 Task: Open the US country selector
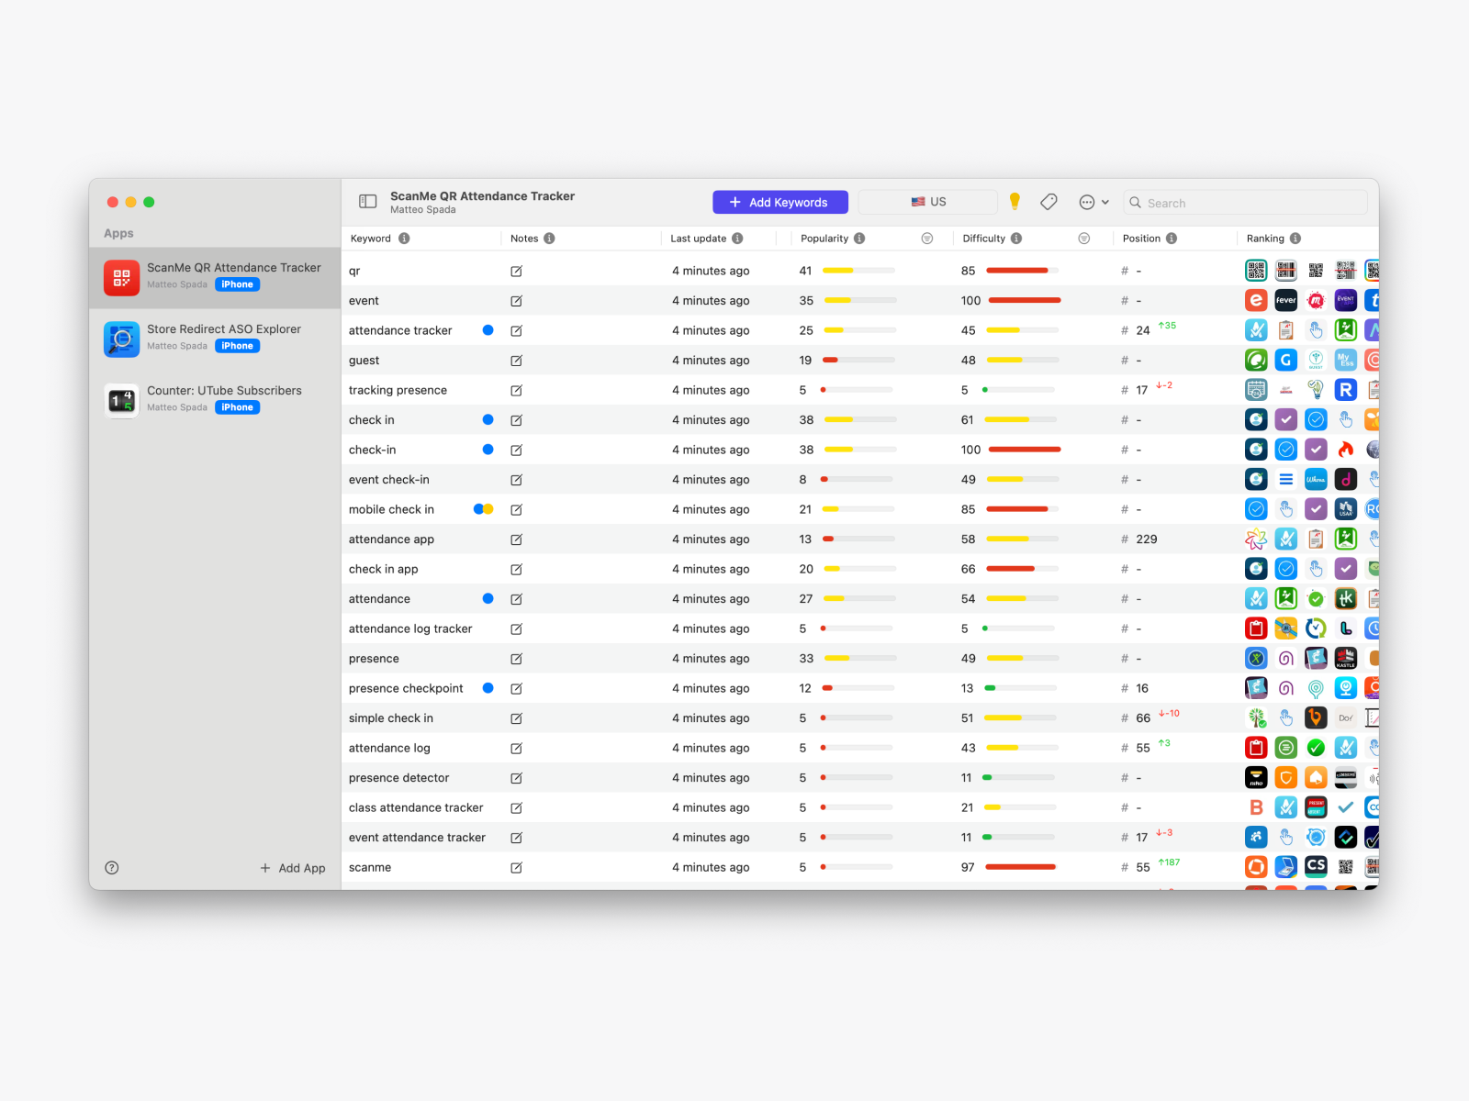click(927, 202)
